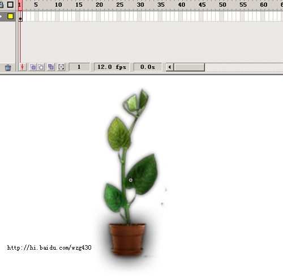This screenshot has height=278, width=283.
Task: Toggle show all layers as outlines
Action: pos(10,5)
